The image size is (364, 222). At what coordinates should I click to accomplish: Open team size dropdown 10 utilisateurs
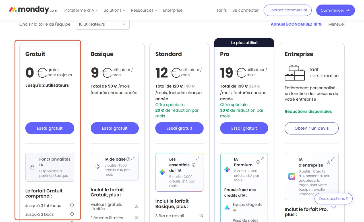(x=103, y=24)
